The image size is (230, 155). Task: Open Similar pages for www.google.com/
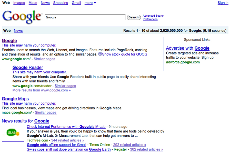pyautogui.click(x=44, y=59)
